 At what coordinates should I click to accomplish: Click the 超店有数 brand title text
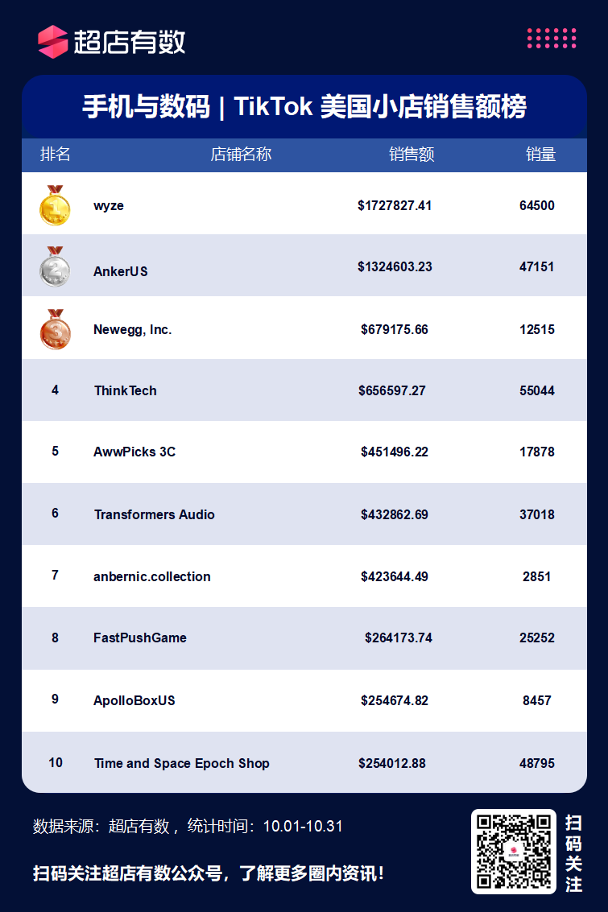(x=129, y=42)
